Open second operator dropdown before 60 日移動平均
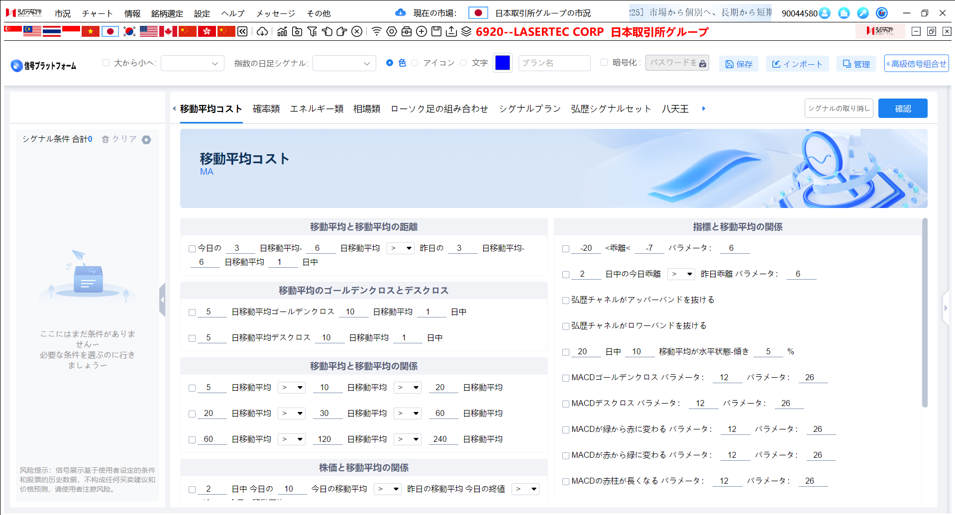Image resolution: width=955 pixels, height=515 pixels. (408, 413)
